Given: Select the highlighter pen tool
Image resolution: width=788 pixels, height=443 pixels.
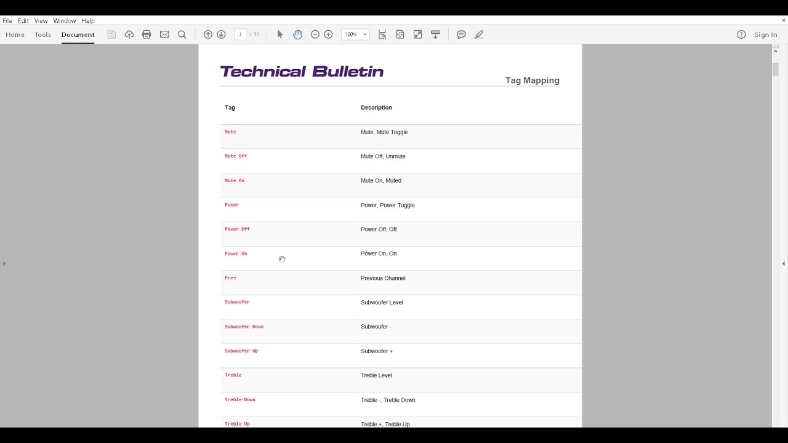Looking at the screenshot, I should pyautogui.click(x=479, y=34).
